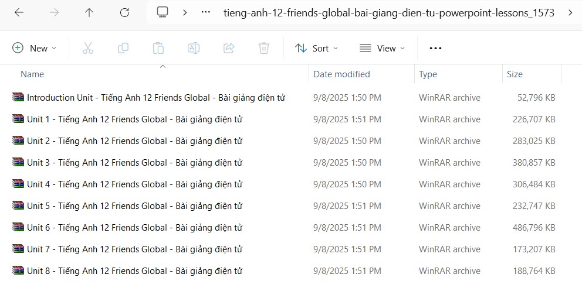Select the Unit 6 archive icon
Viewport: 582px width, 305px height.
[x=18, y=227]
